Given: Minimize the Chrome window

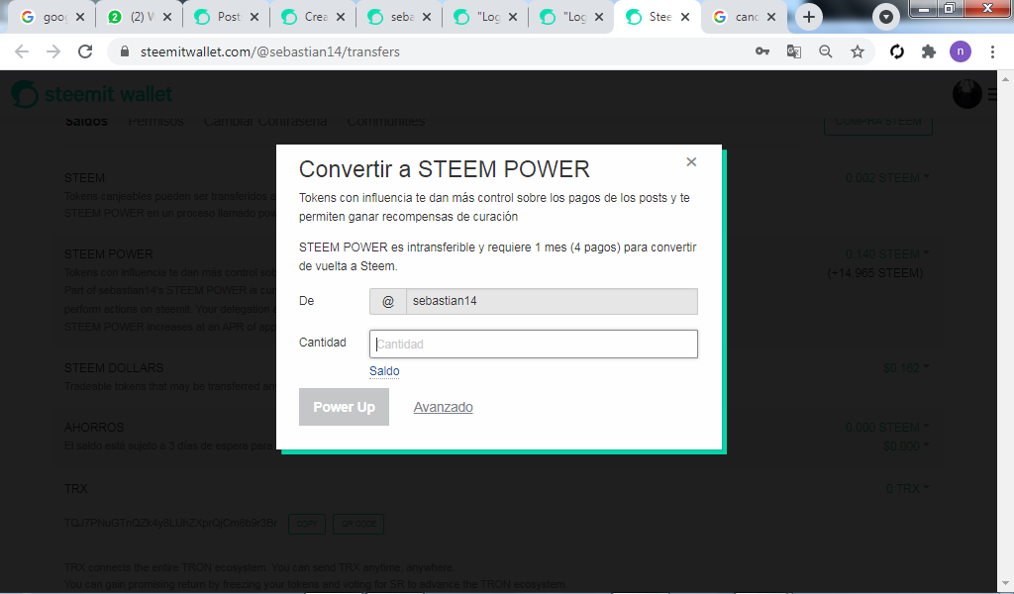Looking at the screenshot, I should pos(924,8).
